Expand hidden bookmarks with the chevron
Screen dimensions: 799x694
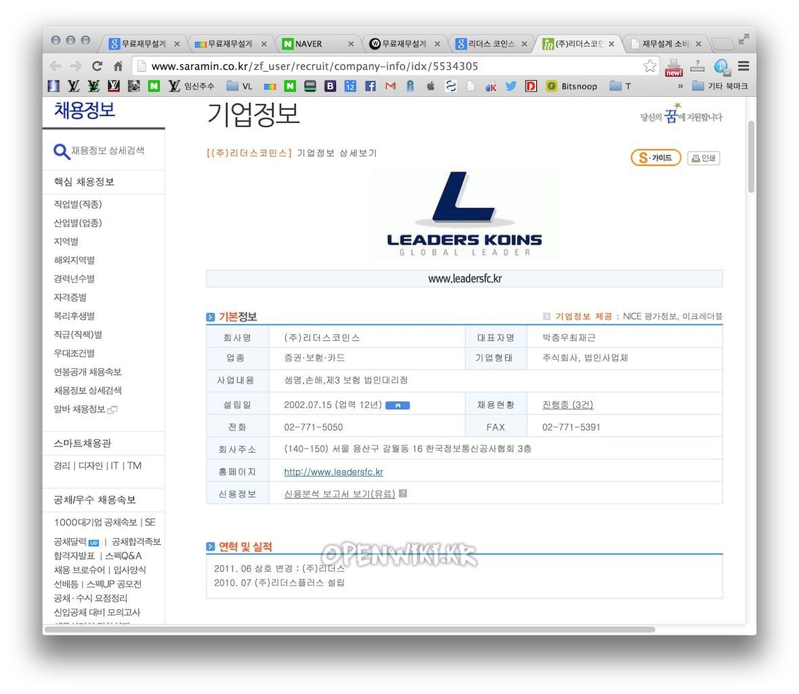681,86
